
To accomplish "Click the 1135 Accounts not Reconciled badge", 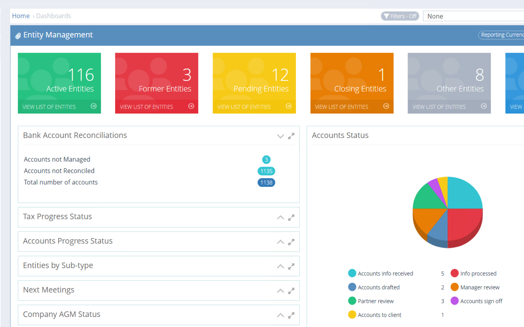I will click(x=266, y=171).
